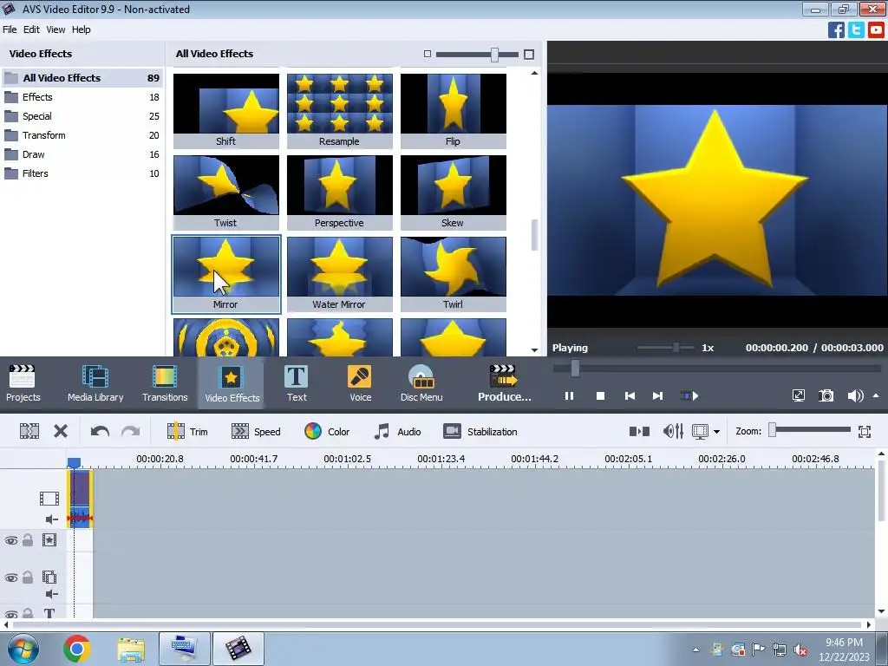Image resolution: width=888 pixels, height=666 pixels.
Task: Undo the last action
Action: (100, 432)
